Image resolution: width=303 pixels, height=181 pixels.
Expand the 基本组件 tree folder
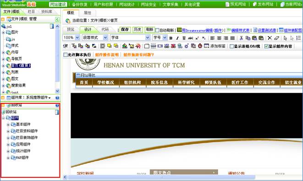click(8, 124)
